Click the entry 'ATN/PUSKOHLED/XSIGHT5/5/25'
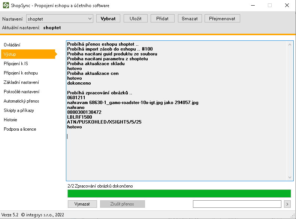The width and height of the screenshot is (296, 219). click(x=104, y=122)
